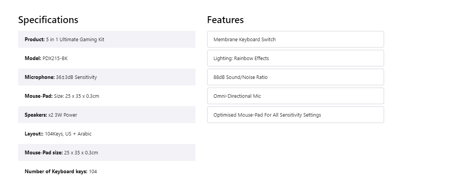Click the Mouse-Pad Size 25 x 35 x 0.3cm row
454x194 pixels.
pos(106,96)
